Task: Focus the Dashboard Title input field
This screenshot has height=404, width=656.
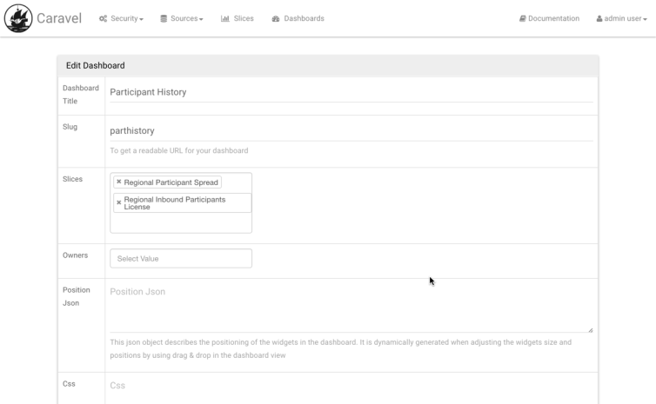Action: coord(351,92)
